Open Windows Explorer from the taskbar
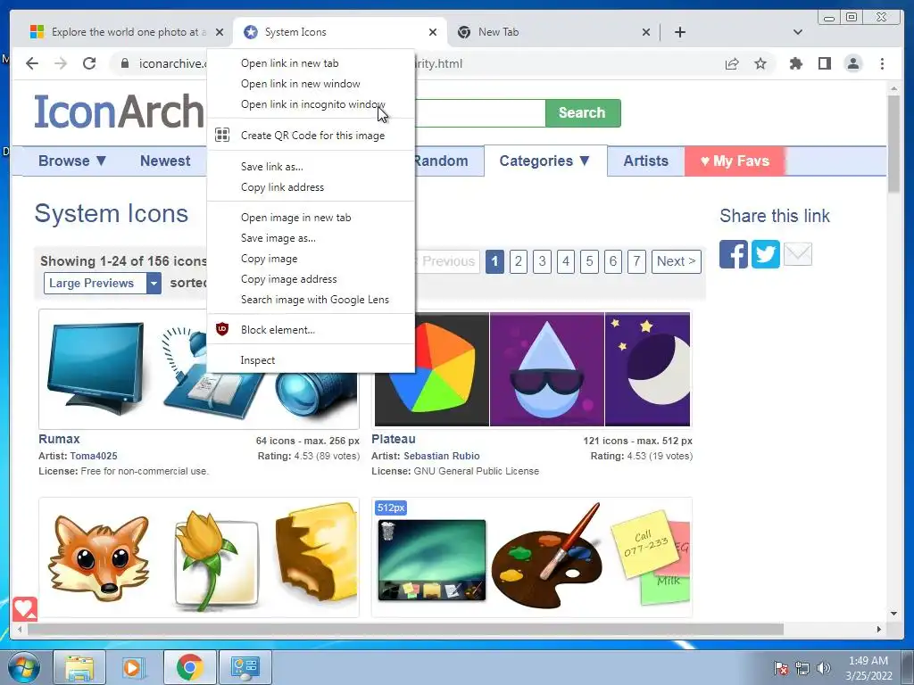This screenshot has width=914, height=685. [x=79, y=667]
